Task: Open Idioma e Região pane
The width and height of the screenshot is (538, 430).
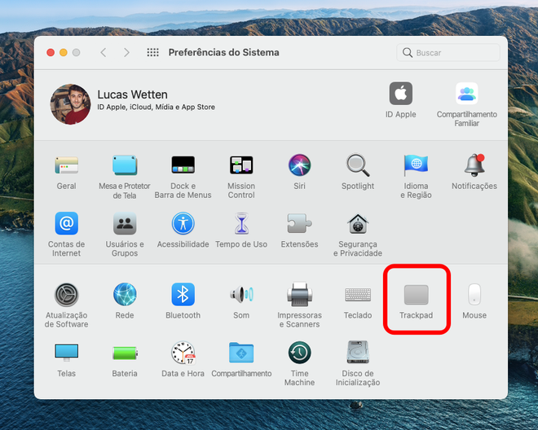Action: pos(416,165)
